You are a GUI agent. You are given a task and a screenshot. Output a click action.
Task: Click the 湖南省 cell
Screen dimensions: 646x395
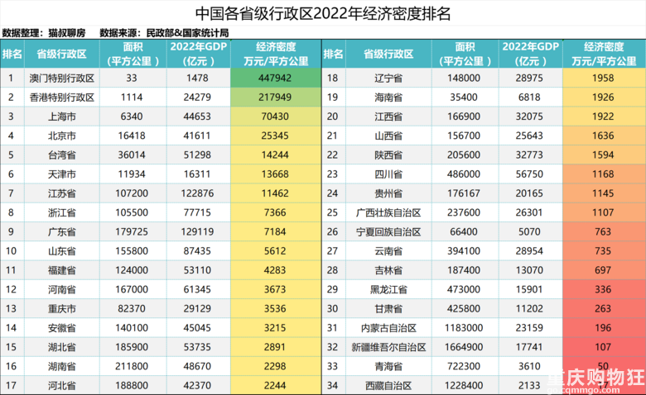click(x=62, y=366)
